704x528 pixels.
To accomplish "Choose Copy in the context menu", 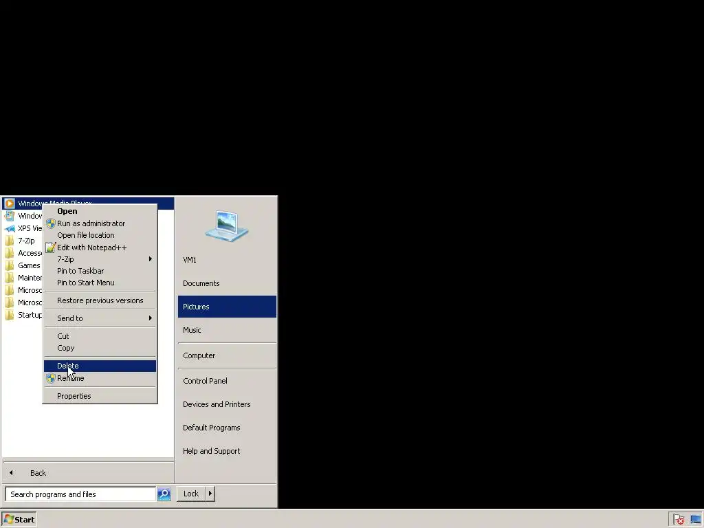I will (100, 348).
